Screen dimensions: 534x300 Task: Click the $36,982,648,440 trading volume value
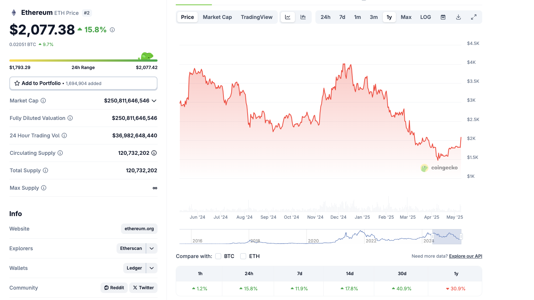[135, 136]
